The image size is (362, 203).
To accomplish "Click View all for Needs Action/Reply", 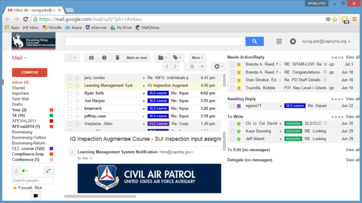I will click(352, 57).
